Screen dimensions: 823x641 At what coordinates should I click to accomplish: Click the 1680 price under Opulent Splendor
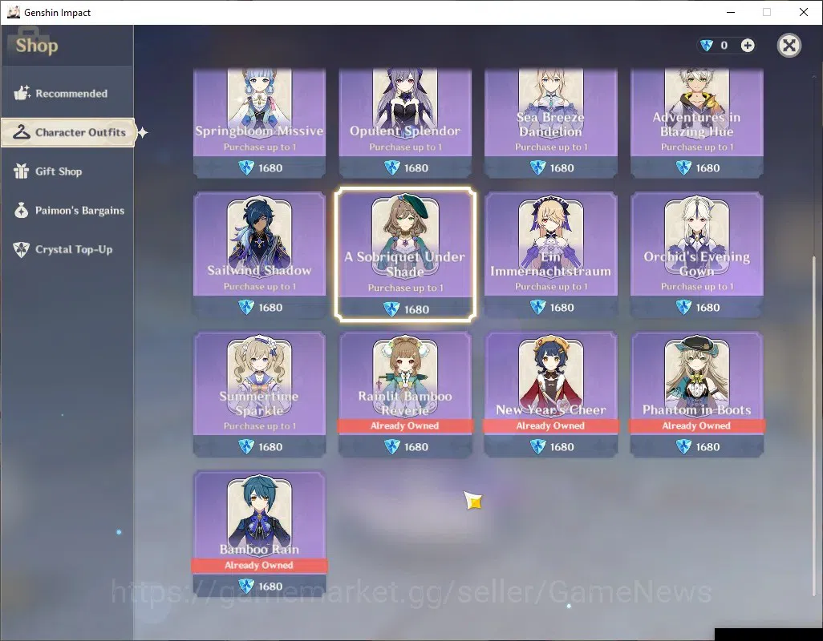(x=416, y=168)
